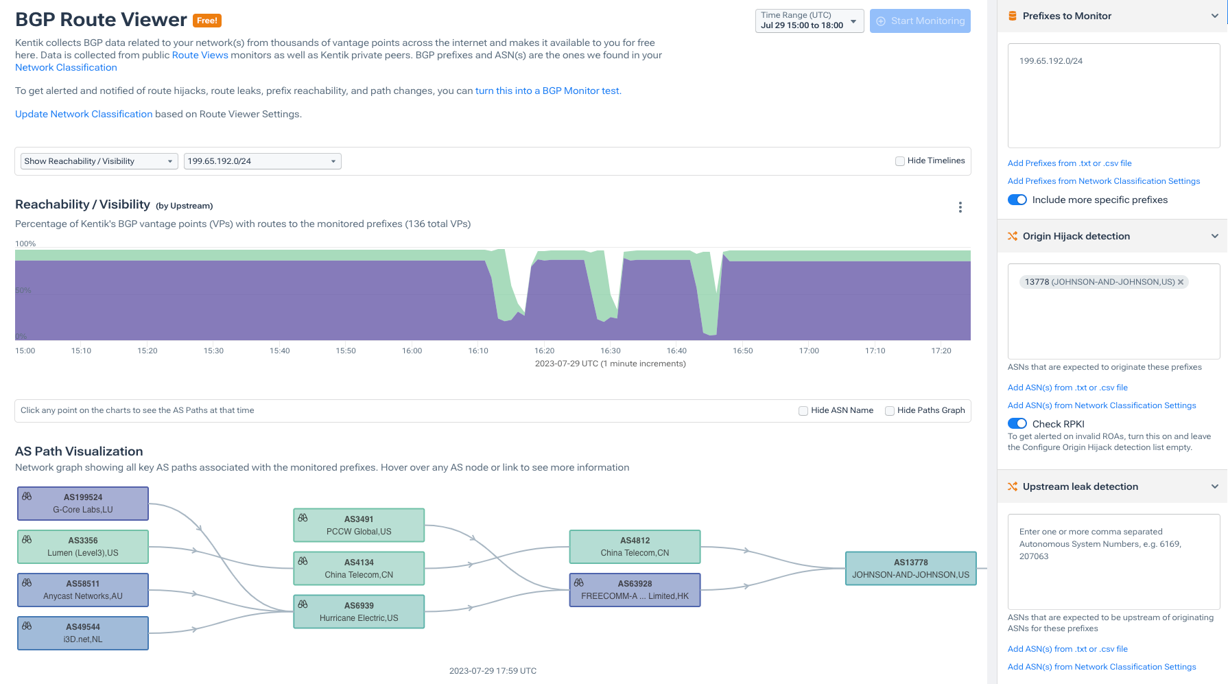Image resolution: width=1228 pixels, height=684 pixels.
Task: Click the shuffle icon beside Origin Hijack detection
Action: [x=1013, y=235]
